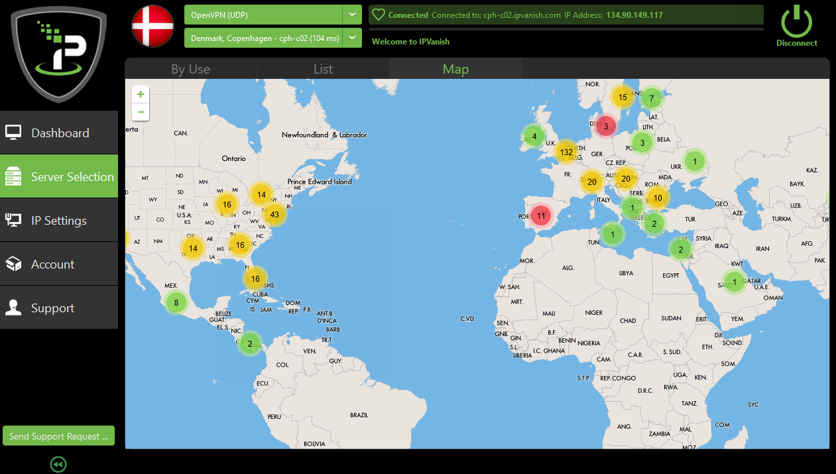The image size is (836, 474).
Task: Collapse sidebar with the rewind arrow icon
Action: click(58, 465)
